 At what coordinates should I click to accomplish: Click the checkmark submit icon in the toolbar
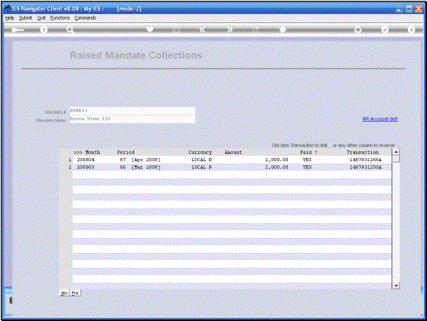click(x=384, y=29)
